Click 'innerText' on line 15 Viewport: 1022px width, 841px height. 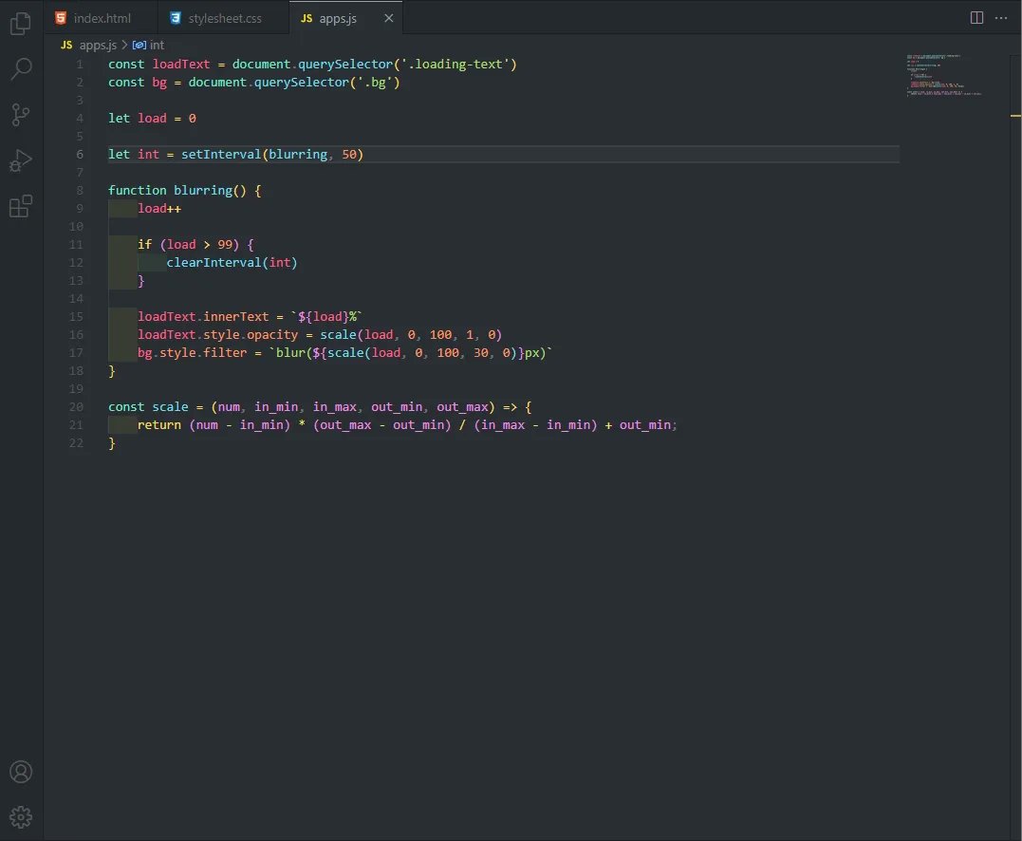tap(236, 317)
